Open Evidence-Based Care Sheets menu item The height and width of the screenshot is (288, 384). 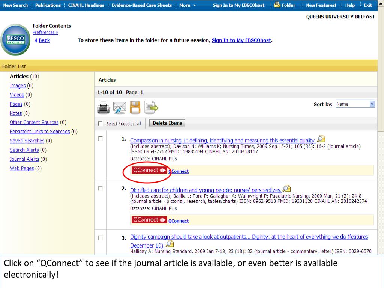[141, 5]
